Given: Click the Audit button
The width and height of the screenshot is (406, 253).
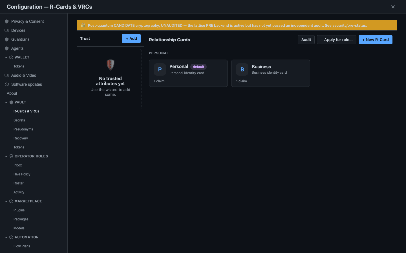Looking at the screenshot, I should pos(306,40).
